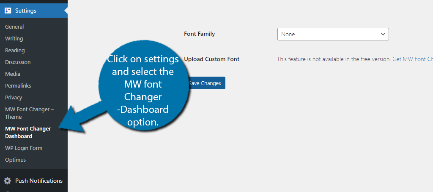Click the Settings sliders icon
The width and height of the screenshot is (433, 192).
8,11
